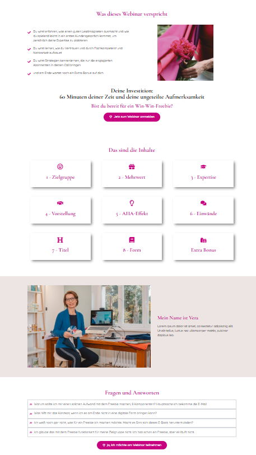Select the '3 - Expertise' card
This screenshot has height=455, width=256.
(203, 174)
